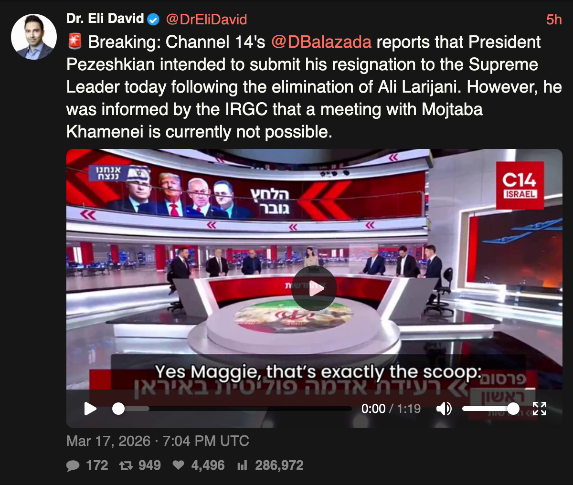This screenshot has width=573, height=485.
Task: Click the Dr. Eli David display name
Action: click(105, 19)
